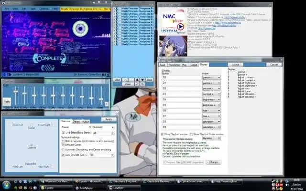Click the minus button in the playlist window
306x191 pixels.
(x=131, y=80)
